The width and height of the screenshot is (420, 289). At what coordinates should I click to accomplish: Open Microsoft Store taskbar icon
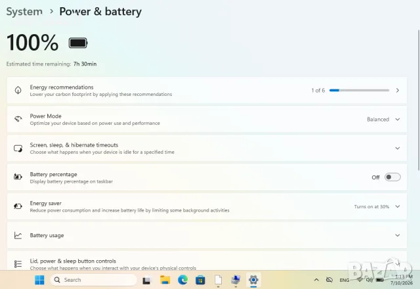[200, 280]
